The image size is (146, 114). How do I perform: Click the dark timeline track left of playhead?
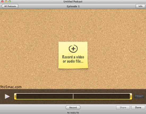click(45, 96)
